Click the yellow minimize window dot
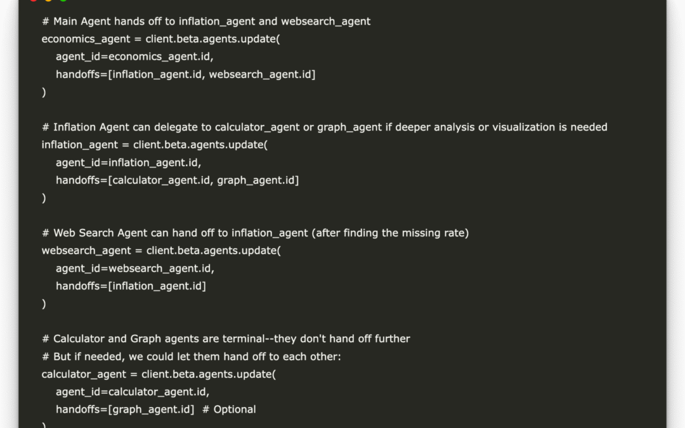The width and height of the screenshot is (685, 428). [48, 1]
